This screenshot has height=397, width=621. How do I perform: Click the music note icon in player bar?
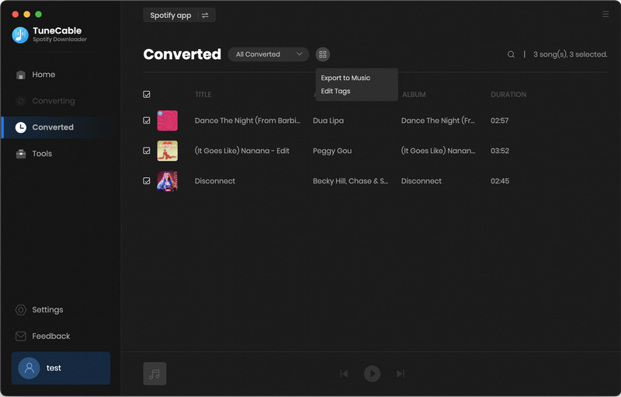click(x=154, y=374)
